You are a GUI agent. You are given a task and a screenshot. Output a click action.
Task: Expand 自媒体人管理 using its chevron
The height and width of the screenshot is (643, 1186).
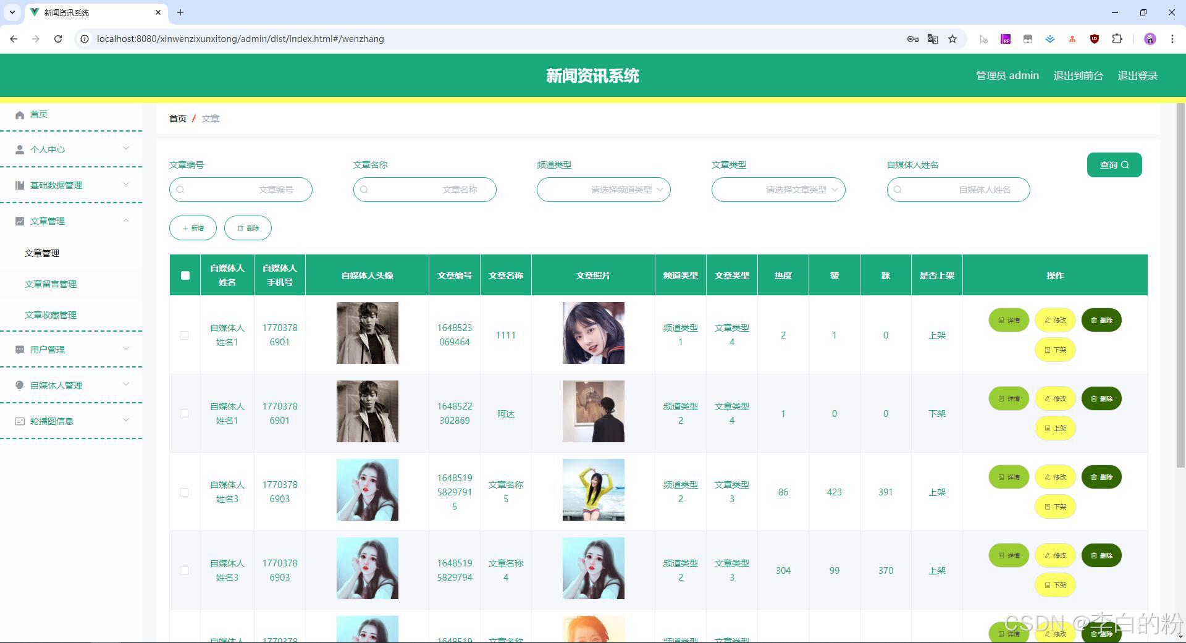pyautogui.click(x=126, y=384)
